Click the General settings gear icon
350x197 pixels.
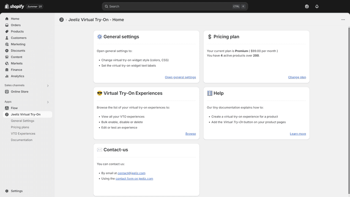(x=100, y=37)
